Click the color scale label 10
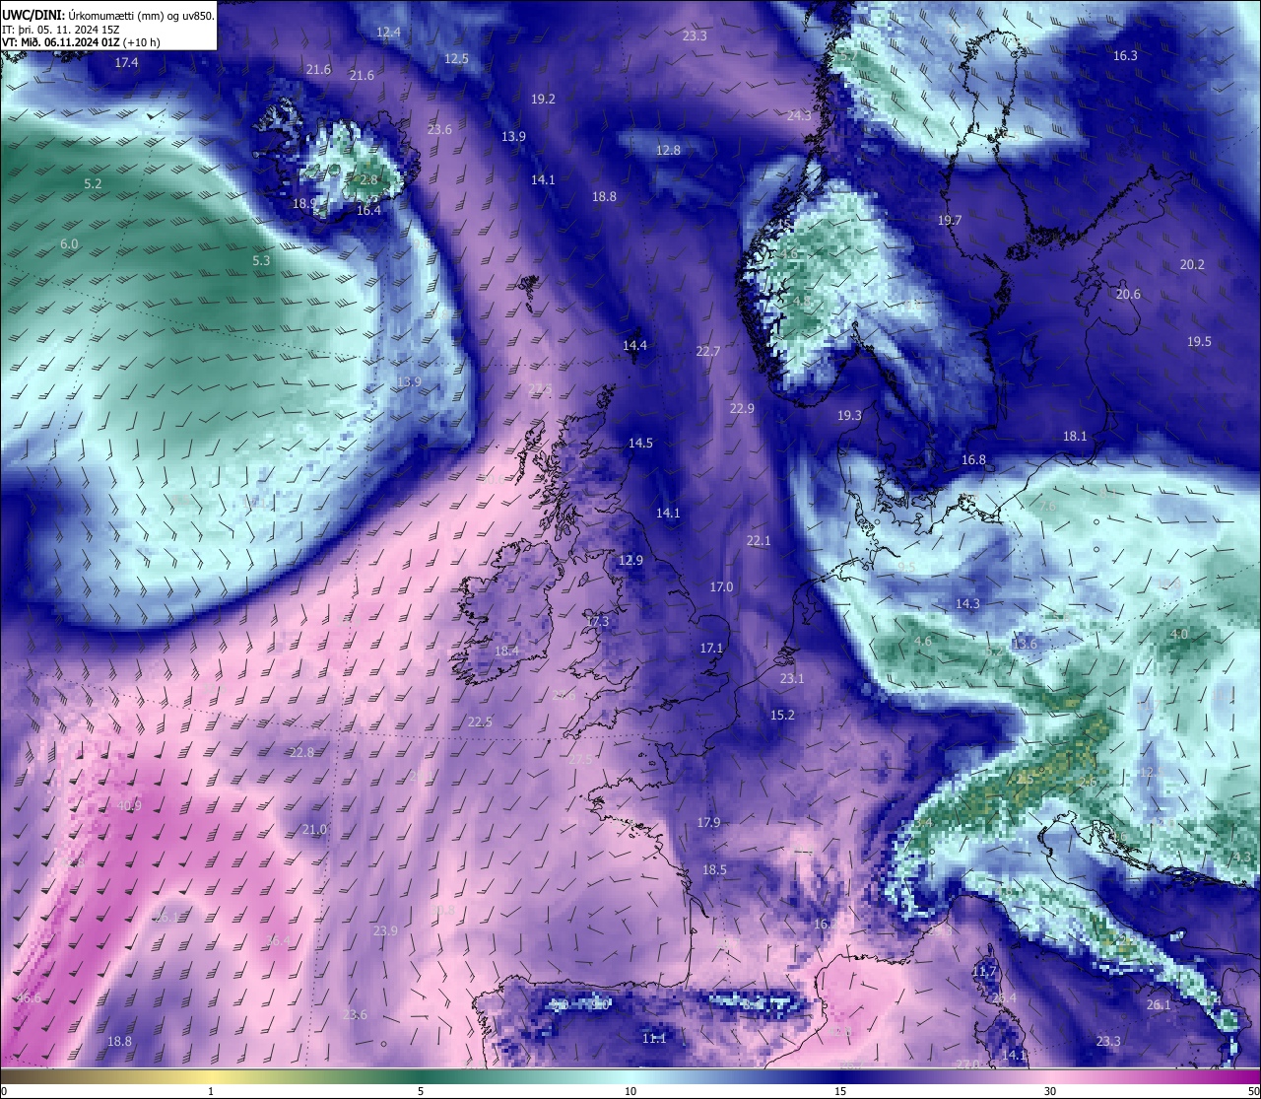Viewport: 1261px width, 1099px height. pos(630,1091)
